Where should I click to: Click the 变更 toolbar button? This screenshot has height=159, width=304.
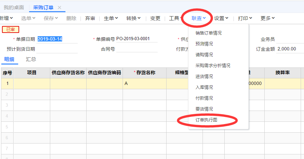point(155,18)
